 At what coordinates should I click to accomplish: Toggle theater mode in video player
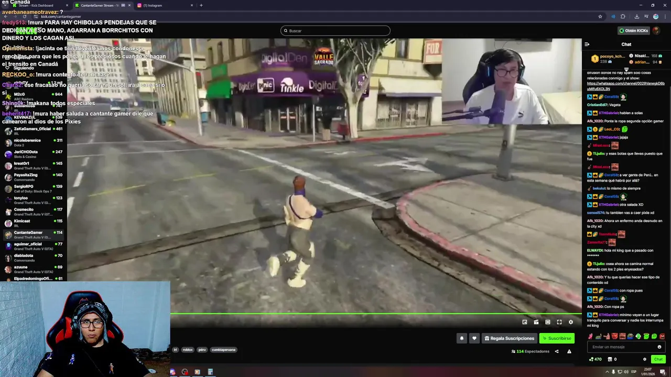pyautogui.click(x=548, y=322)
